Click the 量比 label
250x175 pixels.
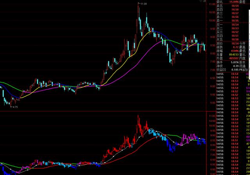tap(242, 55)
